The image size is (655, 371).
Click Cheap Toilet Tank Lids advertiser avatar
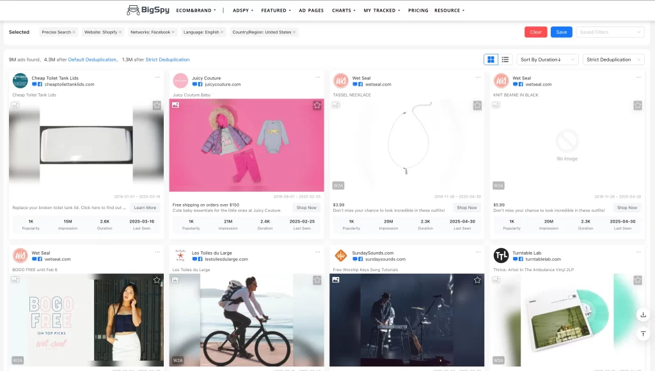(x=20, y=81)
